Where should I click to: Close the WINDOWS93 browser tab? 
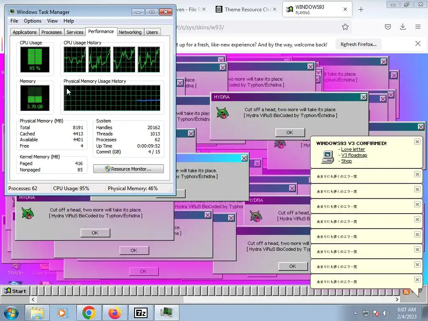tap(345, 10)
